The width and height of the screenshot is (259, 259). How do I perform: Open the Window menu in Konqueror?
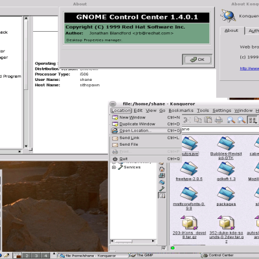point(243,111)
